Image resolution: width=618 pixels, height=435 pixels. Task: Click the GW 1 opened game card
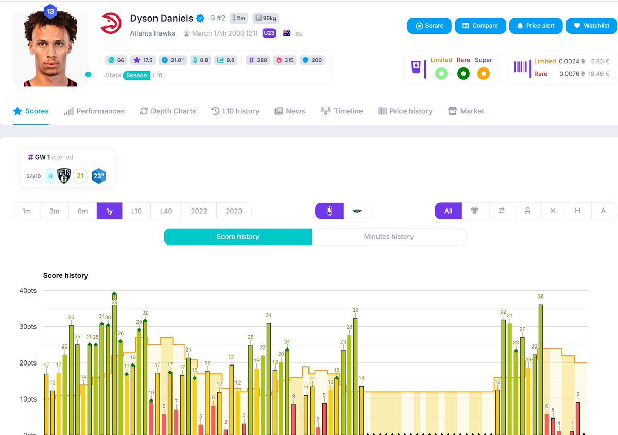67,168
